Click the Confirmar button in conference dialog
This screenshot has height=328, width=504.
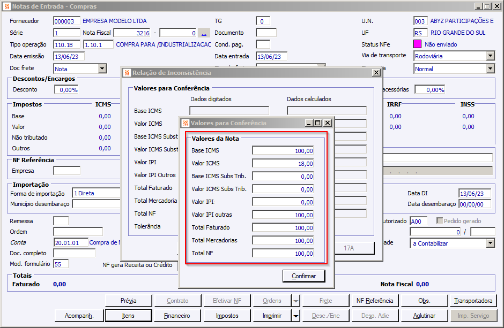pos(303,276)
